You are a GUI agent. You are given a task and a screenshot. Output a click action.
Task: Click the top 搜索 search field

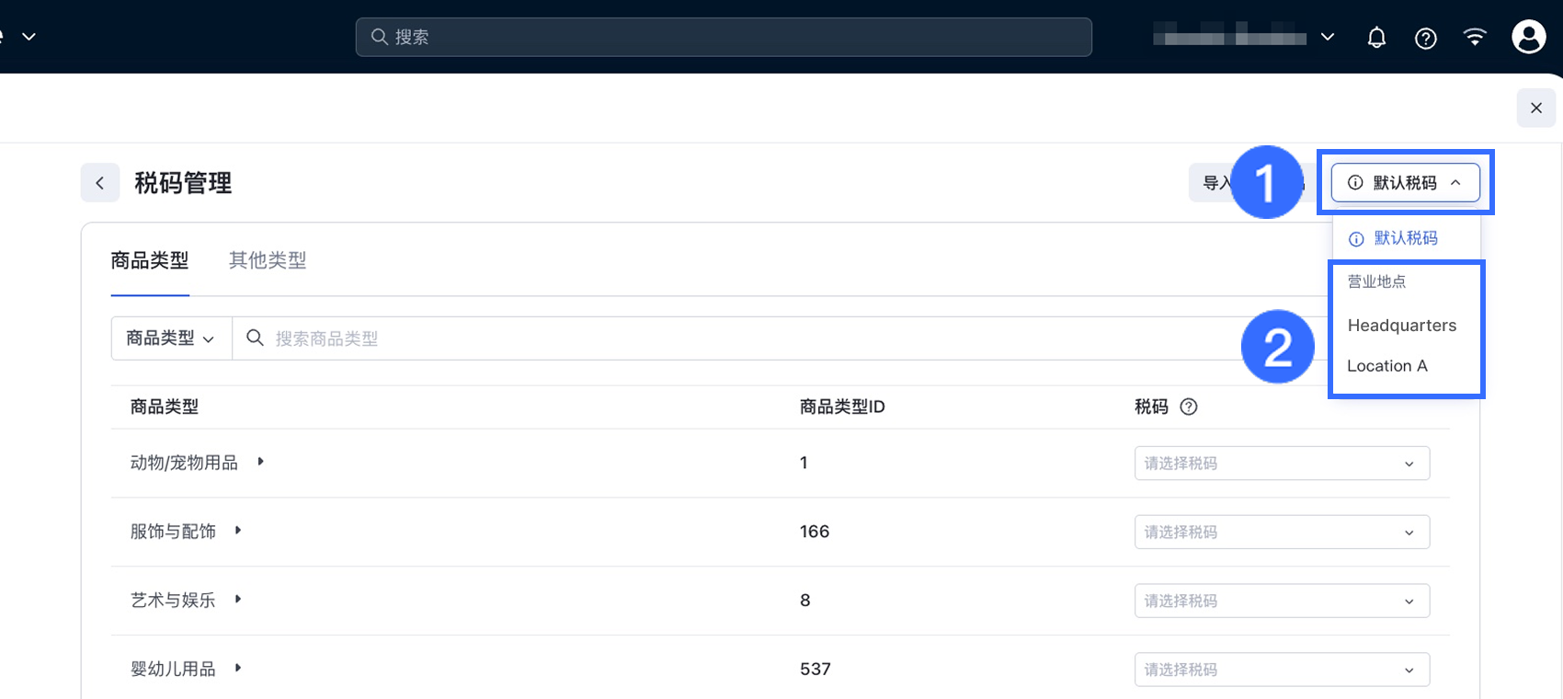[724, 37]
